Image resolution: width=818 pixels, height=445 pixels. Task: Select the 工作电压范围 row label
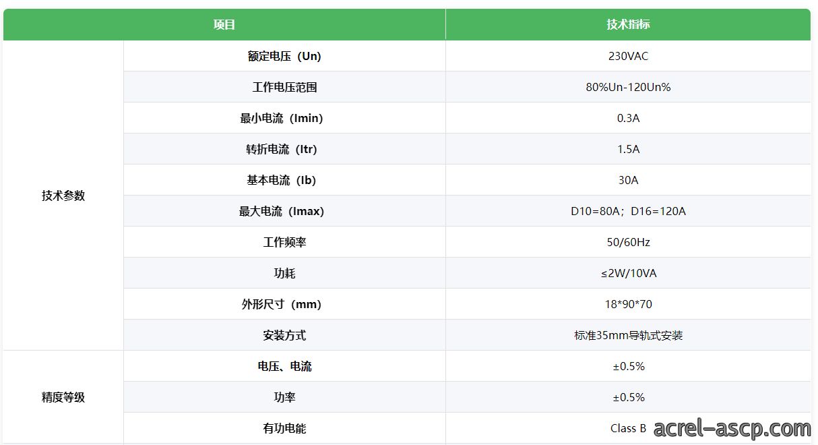point(284,87)
